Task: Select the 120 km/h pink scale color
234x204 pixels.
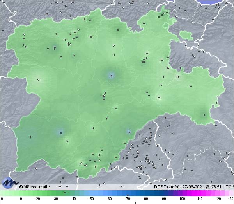Action: [x=217, y=193]
